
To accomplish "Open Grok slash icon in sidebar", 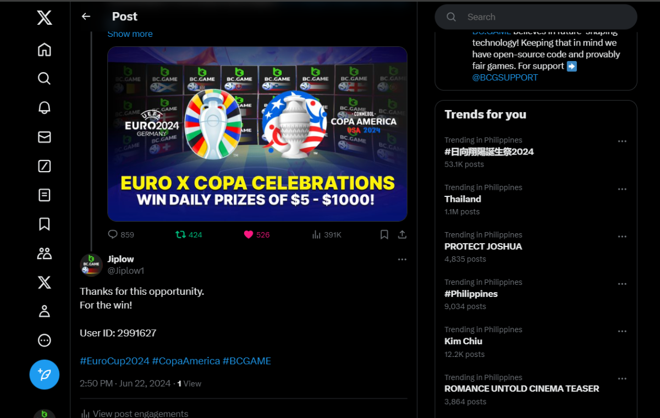I will pos(45,166).
